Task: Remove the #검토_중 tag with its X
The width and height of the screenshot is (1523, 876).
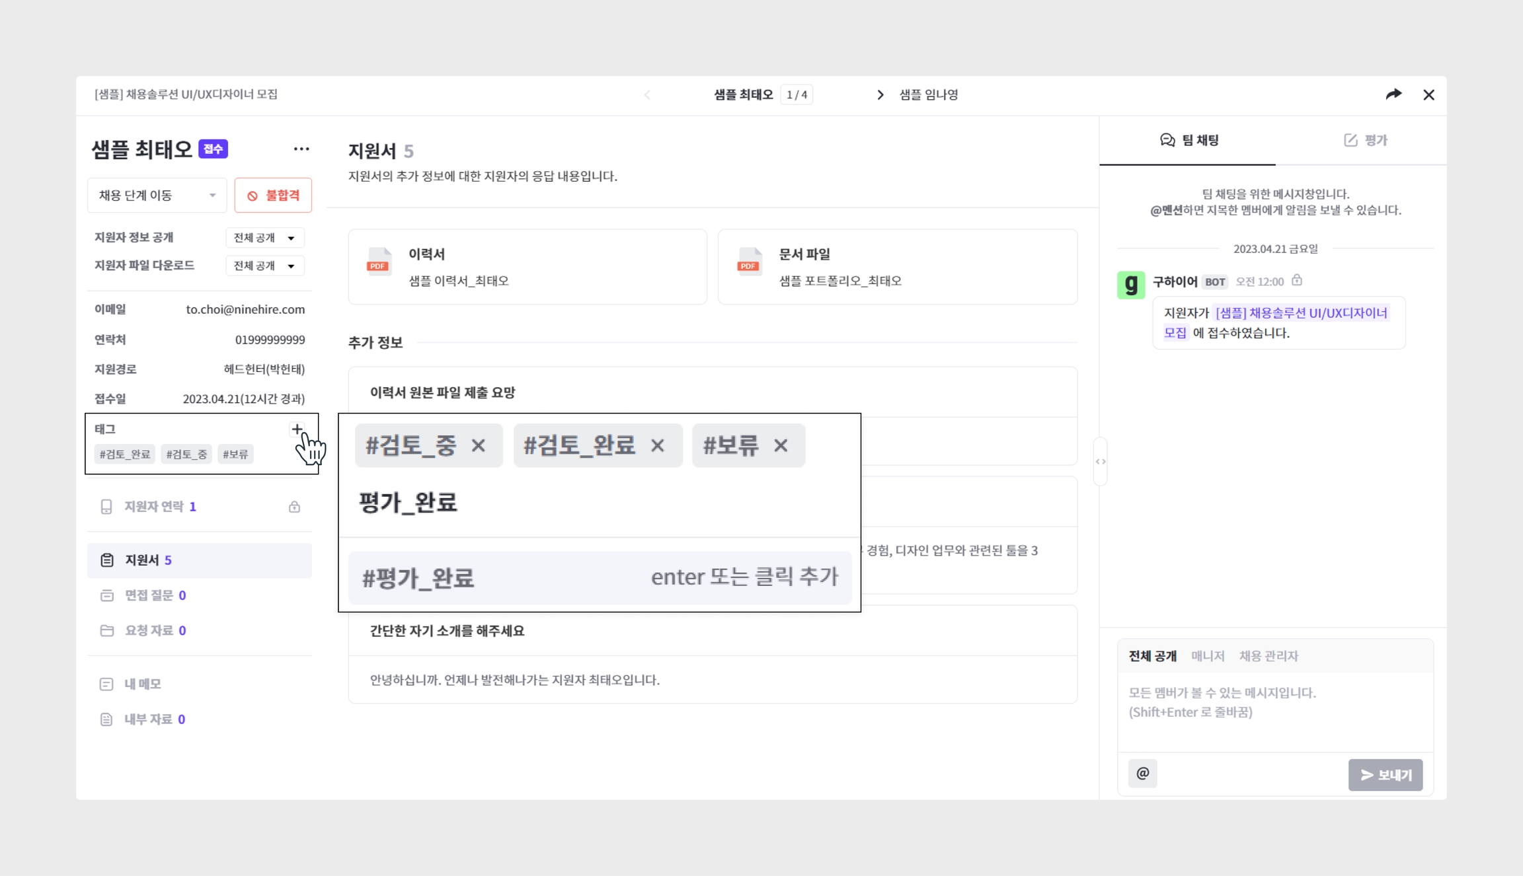Action: (x=479, y=446)
